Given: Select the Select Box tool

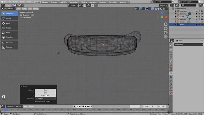Looking at the screenshot, I should click(x=9, y=14).
